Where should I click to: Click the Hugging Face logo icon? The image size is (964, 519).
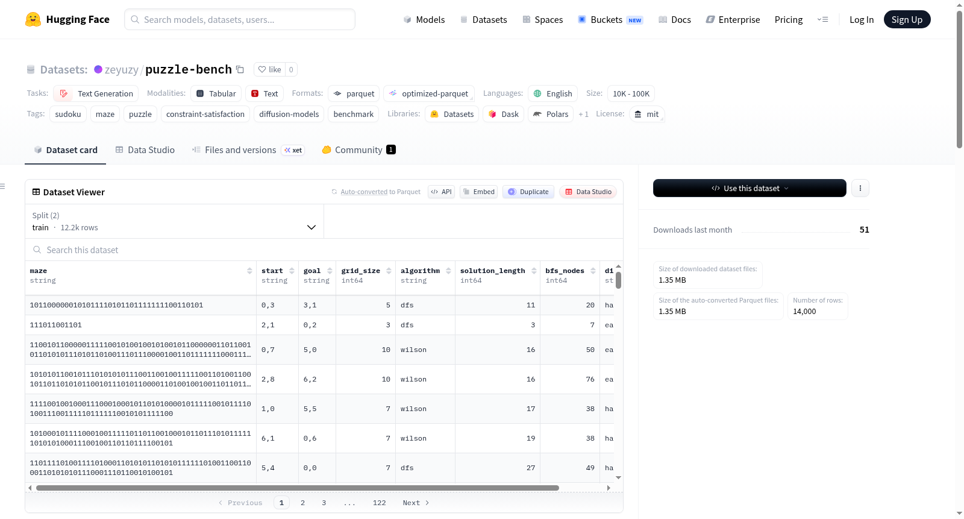tap(33, 19)
